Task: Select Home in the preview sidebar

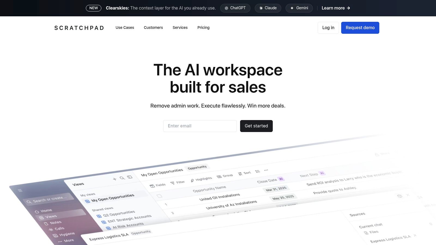Action: 44,211
